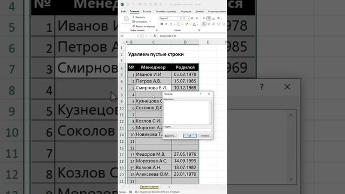Image resolution: width=345 pixels, height=194 pixels.
Task: Select cell Иванов И.И.
Action: [153, 74]
